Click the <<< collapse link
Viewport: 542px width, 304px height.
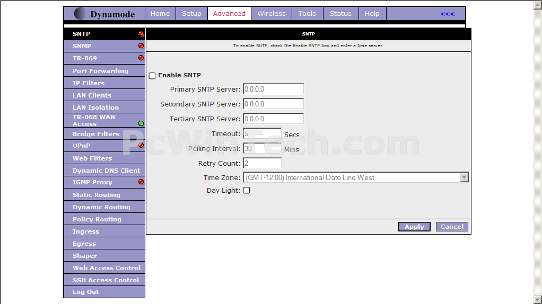point(447,14)
